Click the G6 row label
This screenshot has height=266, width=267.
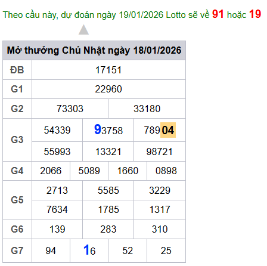pos(17,229)
